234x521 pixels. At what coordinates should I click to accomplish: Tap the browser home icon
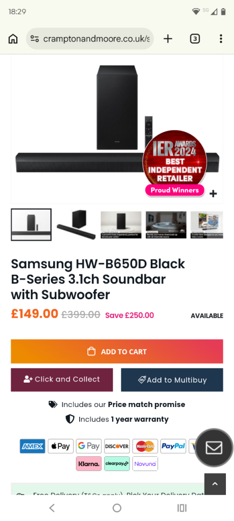pyautogui.click(x=13, y=39)
